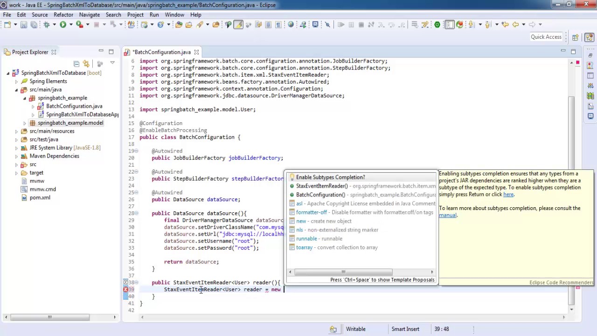The width and height of the screenshot is (597, 336).
Task: Open the Run button dropdown arrow
Action: (70, 25)
